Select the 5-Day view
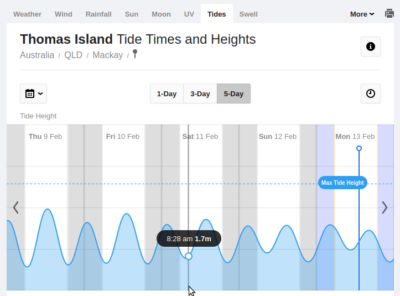 233,94
